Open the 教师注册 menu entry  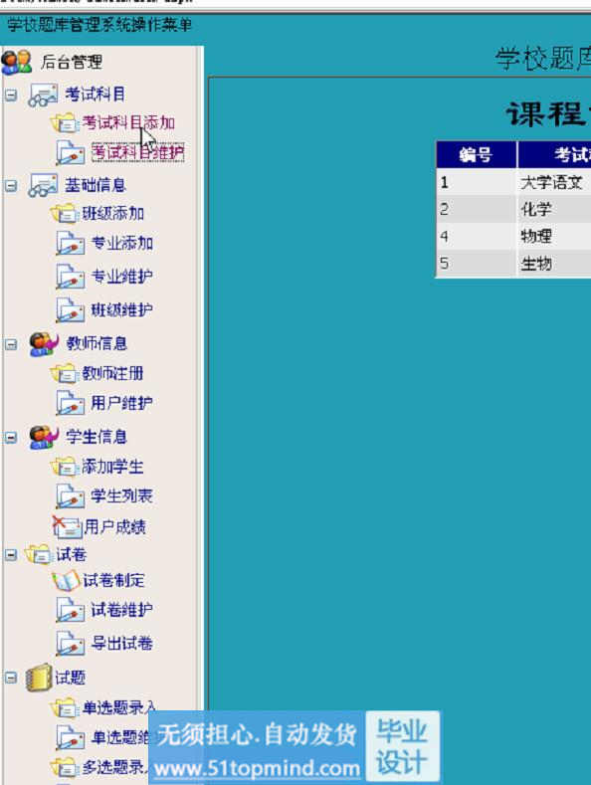pos(113,373)
